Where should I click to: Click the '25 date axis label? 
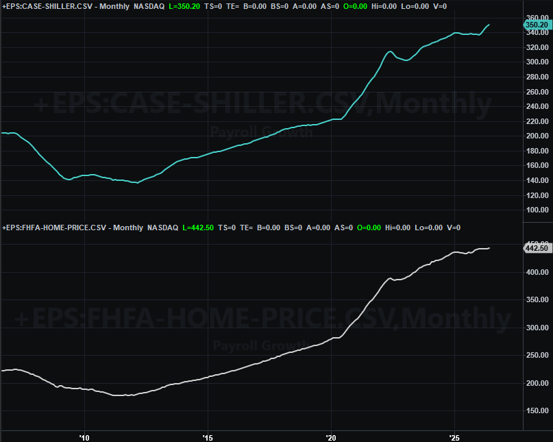tap(454, 438)
